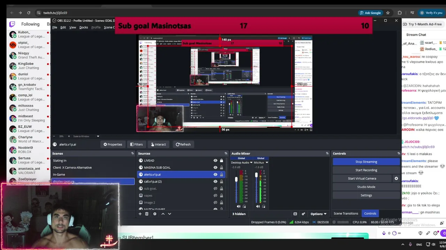Image resolution: width=446 pixels, height=250 pixels.
Task: Open the OBS Profile menu
Action: click(x=96, y=27)
